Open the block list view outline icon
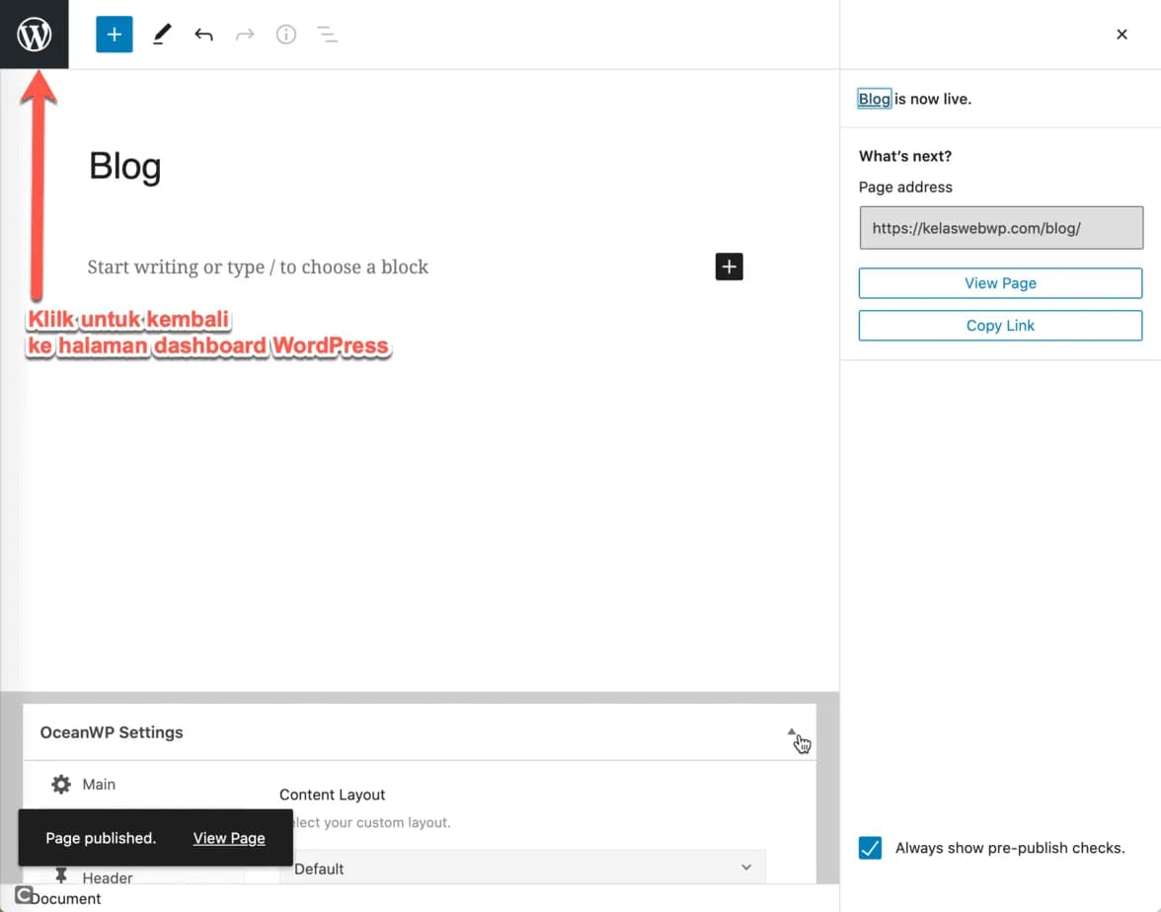The image size is (1161, 912). click(x=328, y=34)
